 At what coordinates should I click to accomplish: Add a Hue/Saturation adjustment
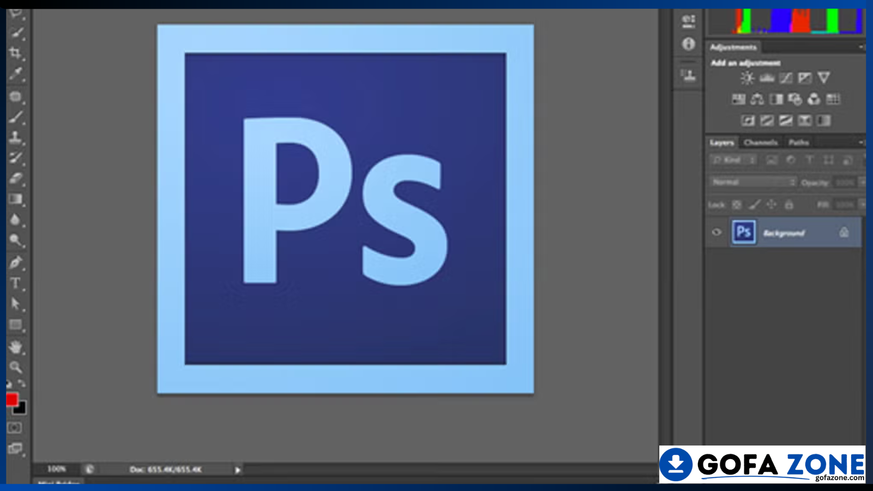(738, 99)
